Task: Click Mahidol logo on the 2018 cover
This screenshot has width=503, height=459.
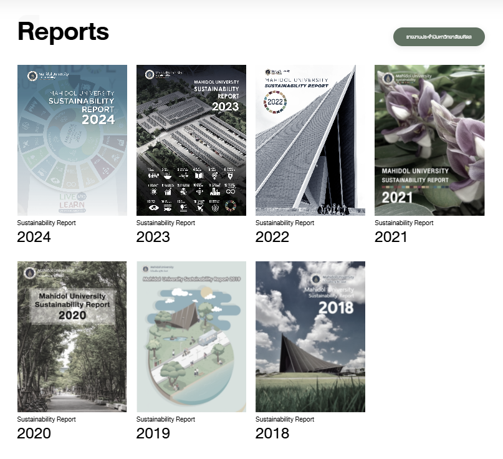Action: coord(316,279)
